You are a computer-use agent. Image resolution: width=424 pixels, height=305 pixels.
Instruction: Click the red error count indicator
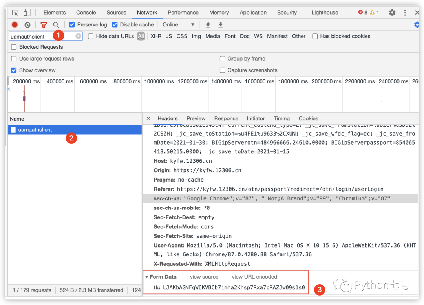pos(363,13)
